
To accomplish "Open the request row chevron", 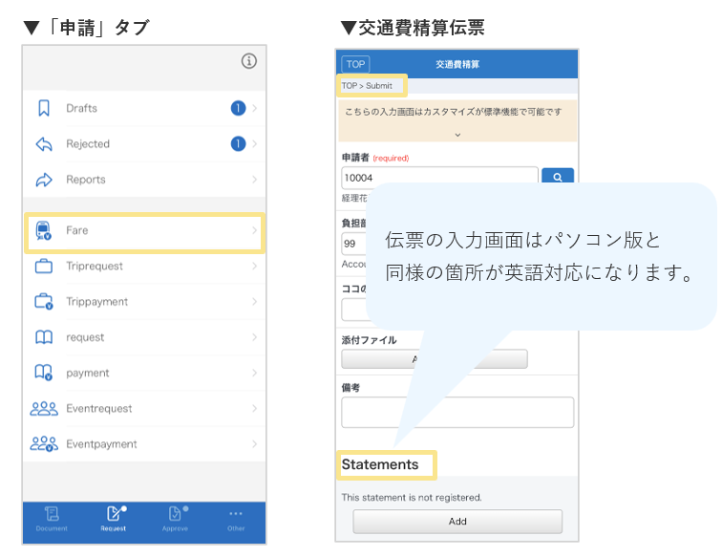I will click(x=254, y=337).
